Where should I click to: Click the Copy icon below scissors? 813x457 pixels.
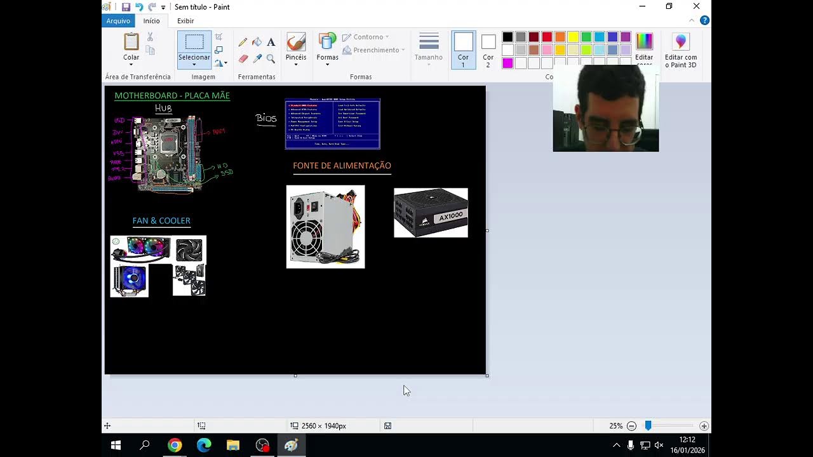click(x=150, y=50)
